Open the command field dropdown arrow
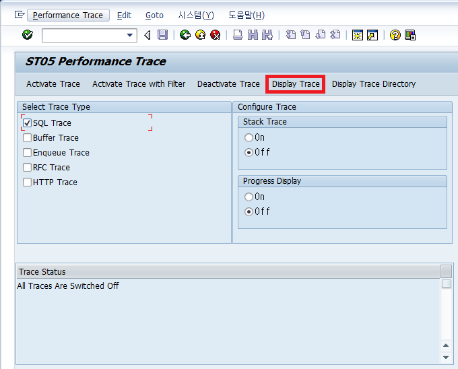 [130, 35]
